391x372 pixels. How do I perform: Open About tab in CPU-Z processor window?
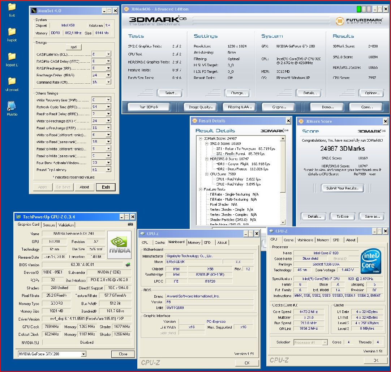click(x=351, y=240)
